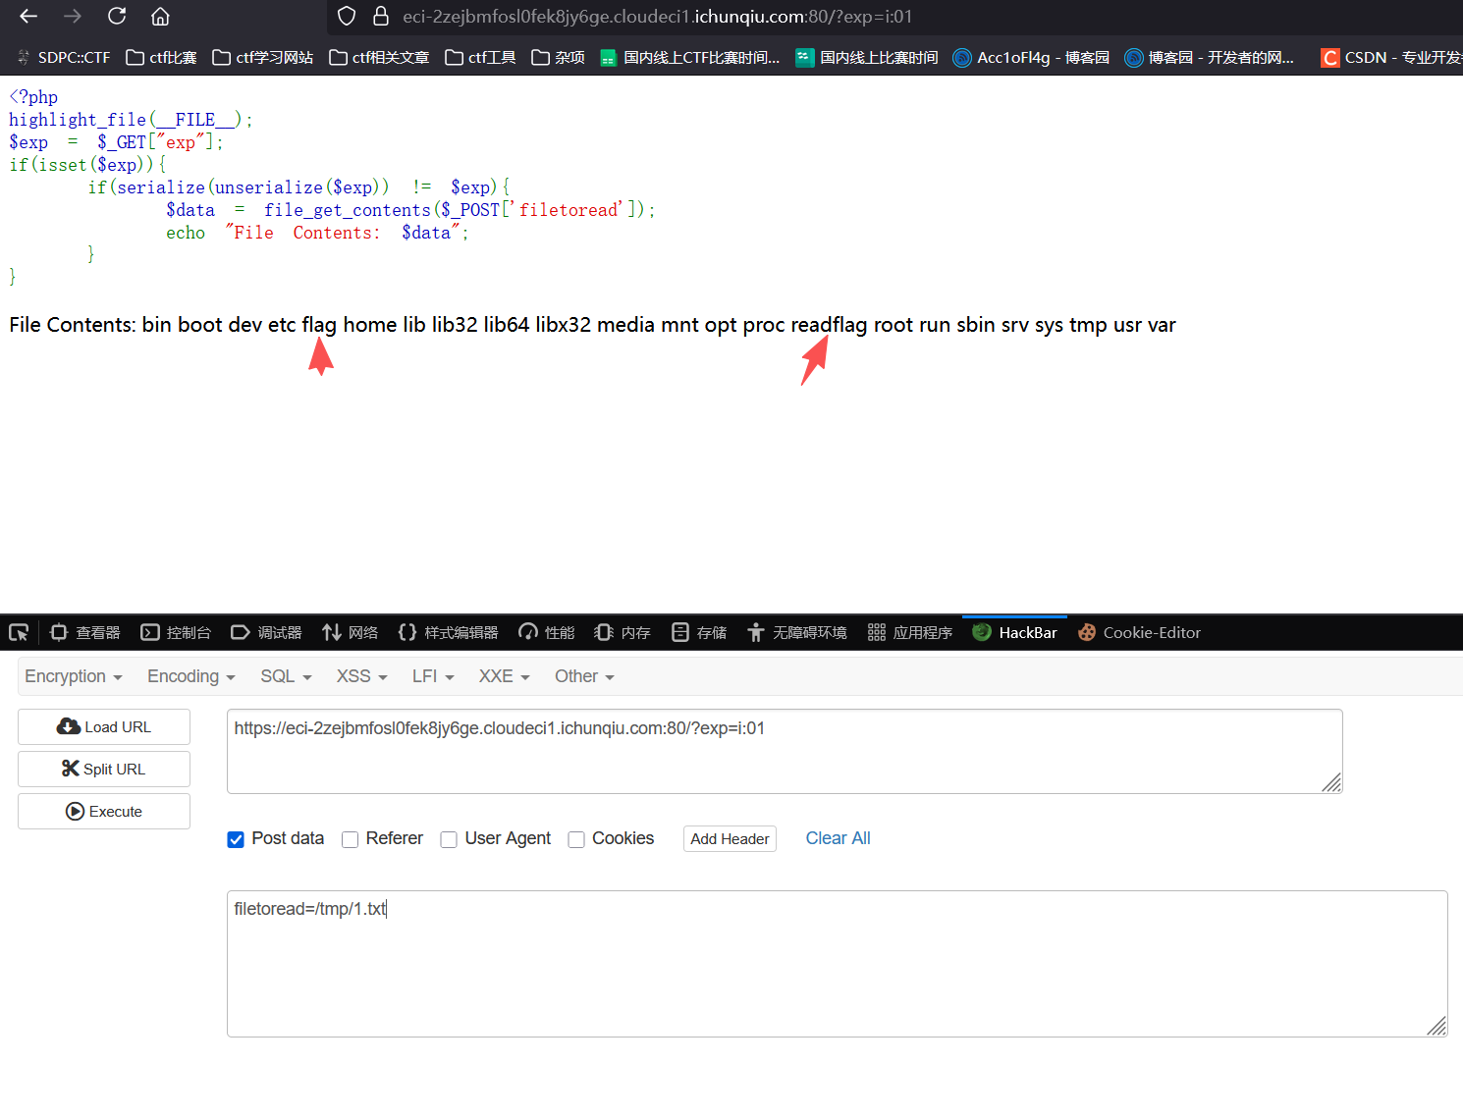Screen dimensions: 1463x1118
Task: Switch to 控制台 console tab
Action: [176, 632]
